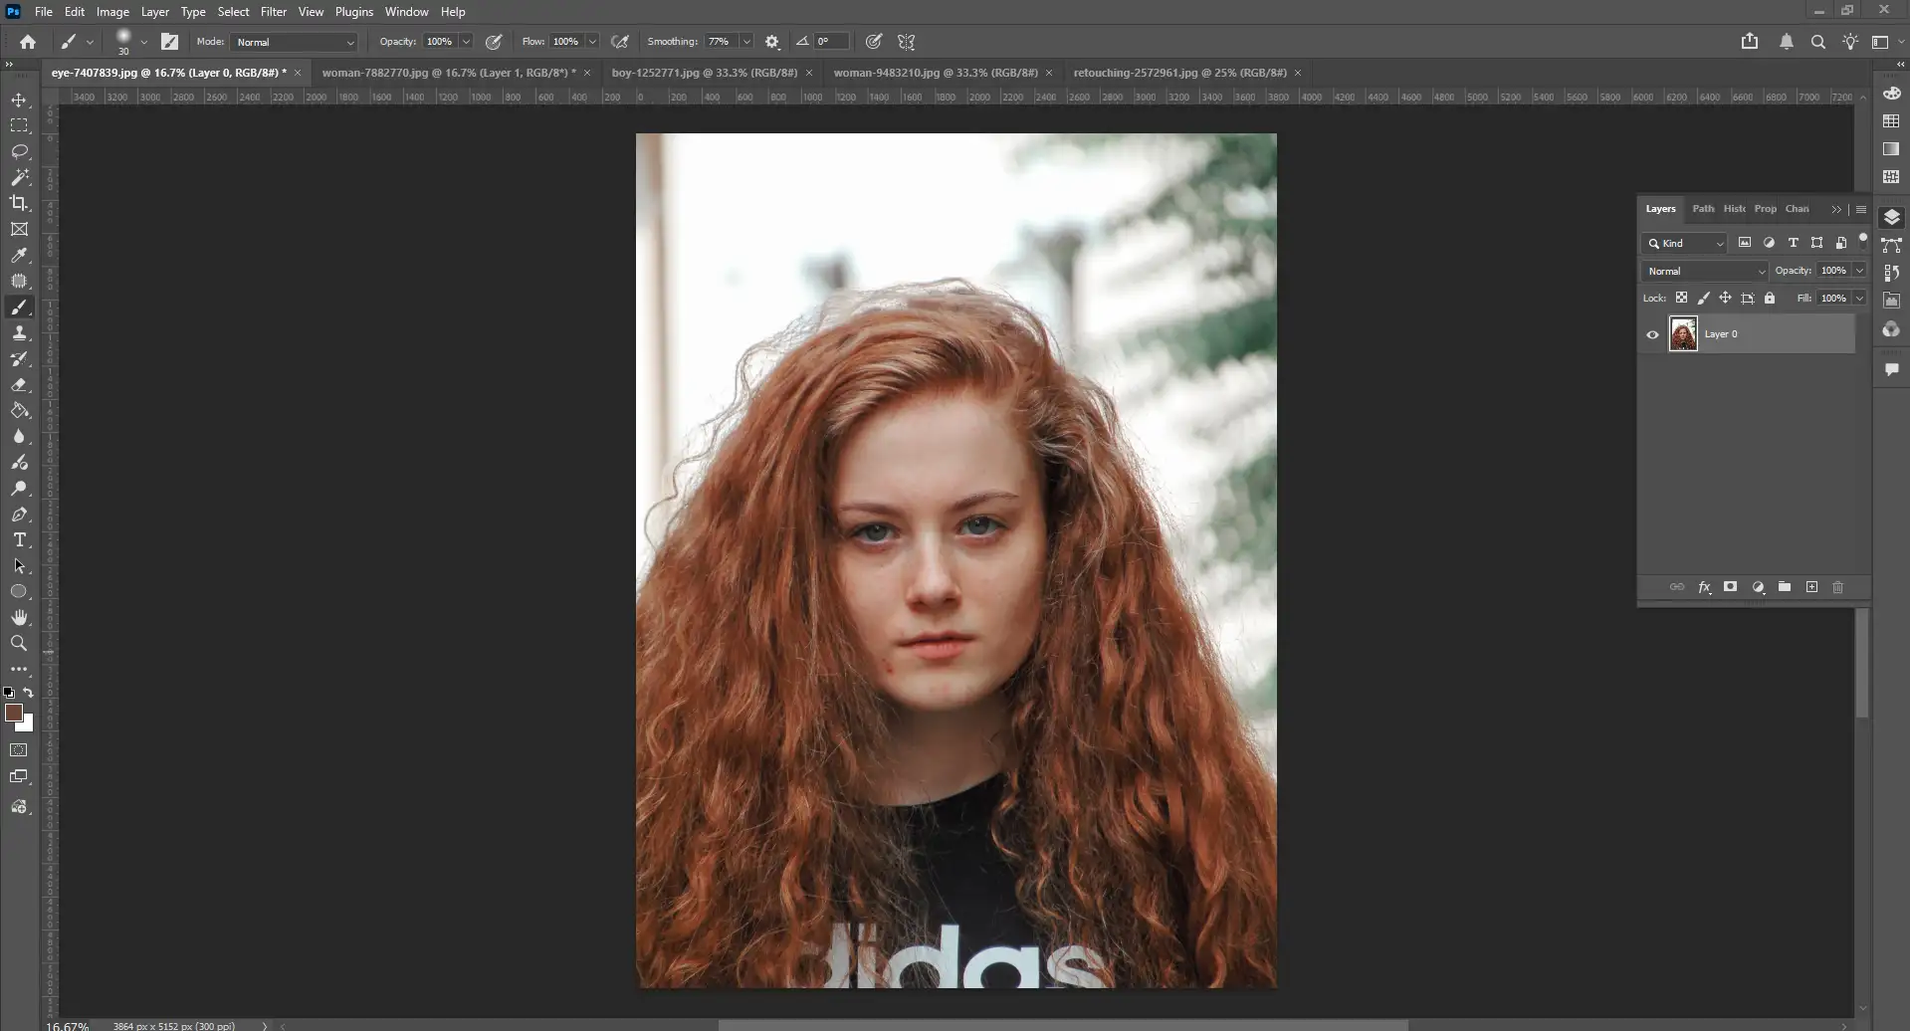Expand the Opacity dropdown in Layers panel
This screenshot has width=1910, height=1031.
1860,271
